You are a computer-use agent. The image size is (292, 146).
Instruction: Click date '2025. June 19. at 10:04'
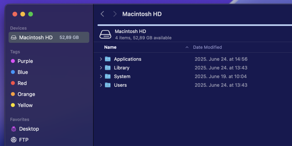(x=221, y=76)
